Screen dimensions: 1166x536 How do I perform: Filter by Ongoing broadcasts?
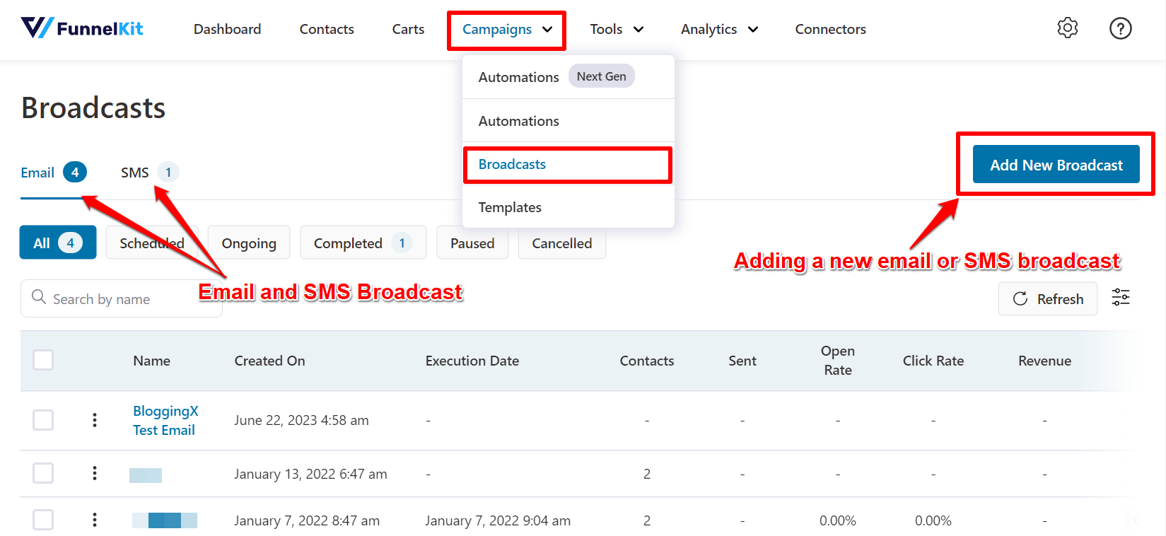click(x=249, y=243)
